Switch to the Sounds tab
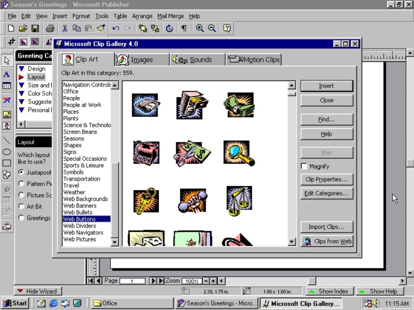Screen dimensions: 414x310 pyautogui.click(x=198, y=60)
